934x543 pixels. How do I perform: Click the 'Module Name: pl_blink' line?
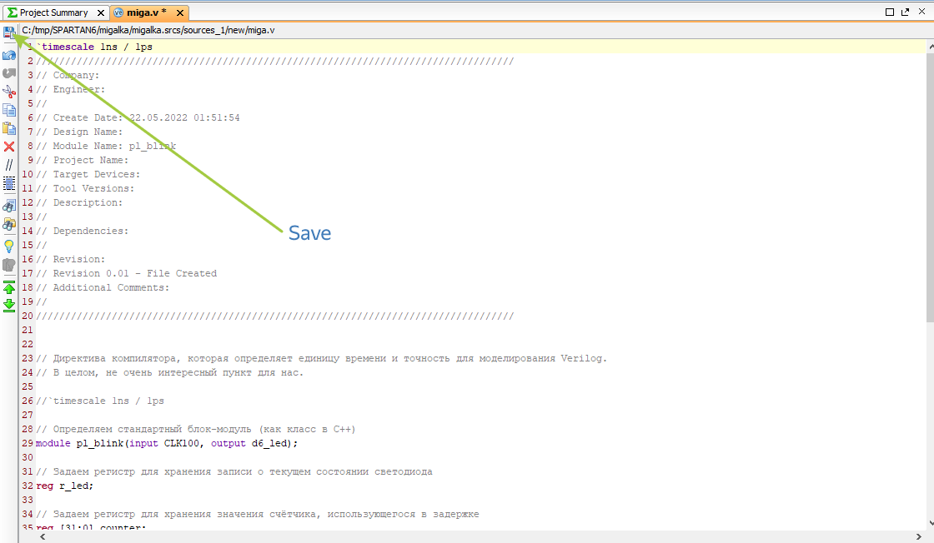pos(106,147)
